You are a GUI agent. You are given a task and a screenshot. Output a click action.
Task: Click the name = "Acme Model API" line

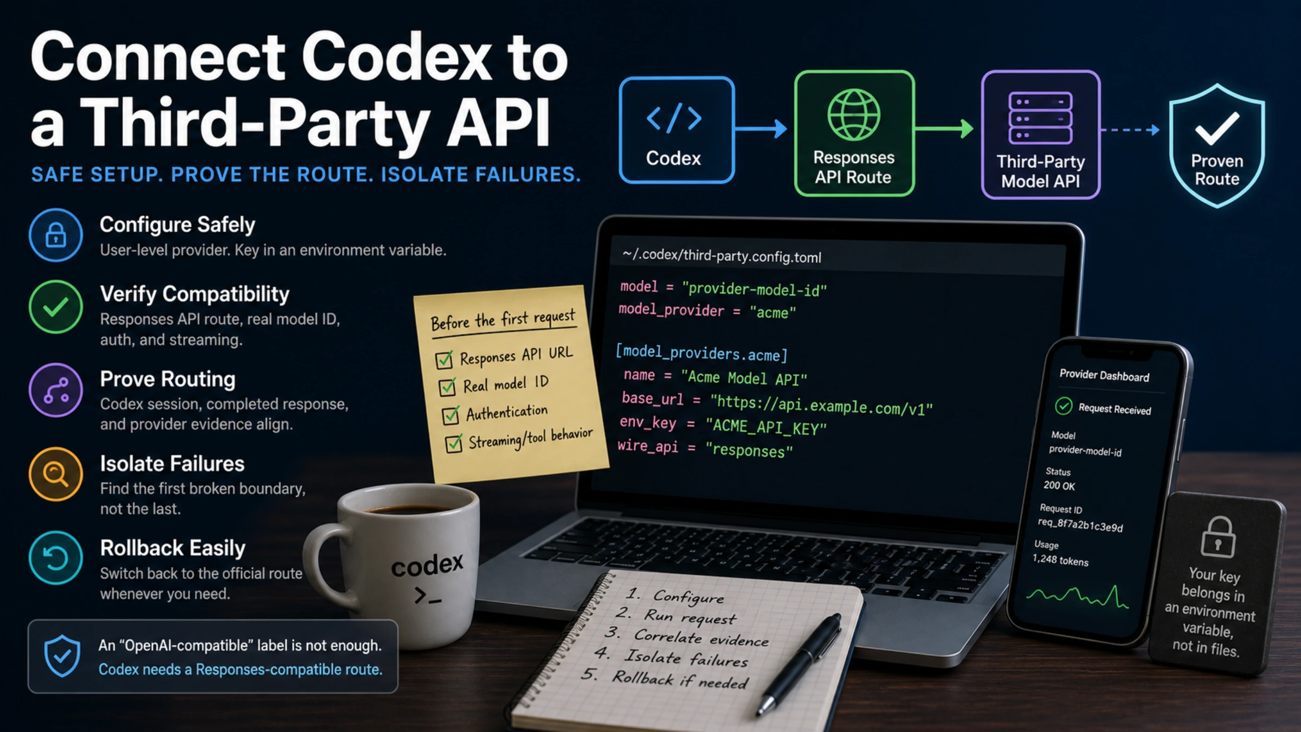[715, 377]
